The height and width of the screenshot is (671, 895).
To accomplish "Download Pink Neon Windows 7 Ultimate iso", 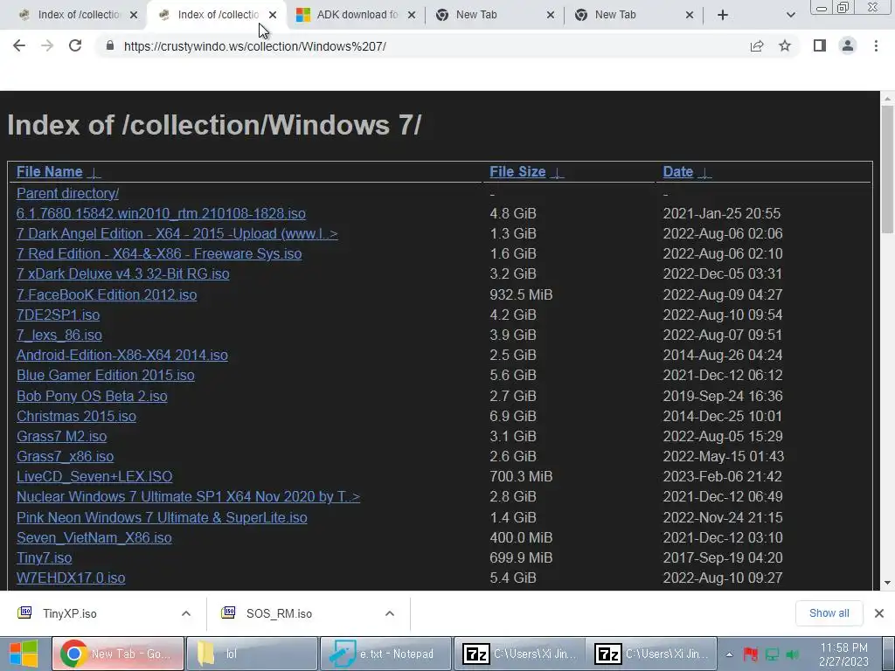I will [x=162, y=517].
